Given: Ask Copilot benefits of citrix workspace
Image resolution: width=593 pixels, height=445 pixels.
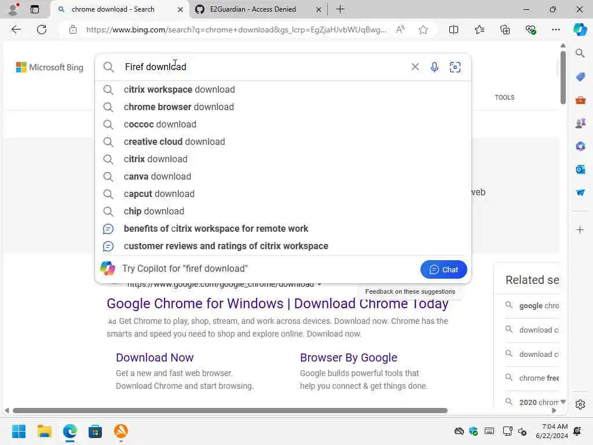Looking at the screenshot, I should 283,229.
